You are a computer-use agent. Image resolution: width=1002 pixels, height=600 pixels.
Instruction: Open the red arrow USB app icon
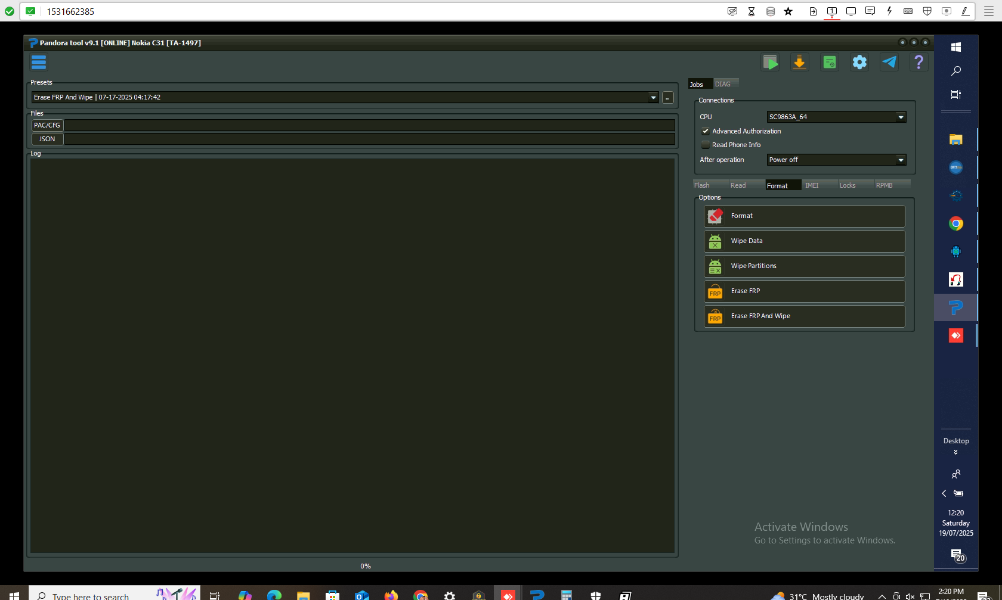tap(956, 279)
